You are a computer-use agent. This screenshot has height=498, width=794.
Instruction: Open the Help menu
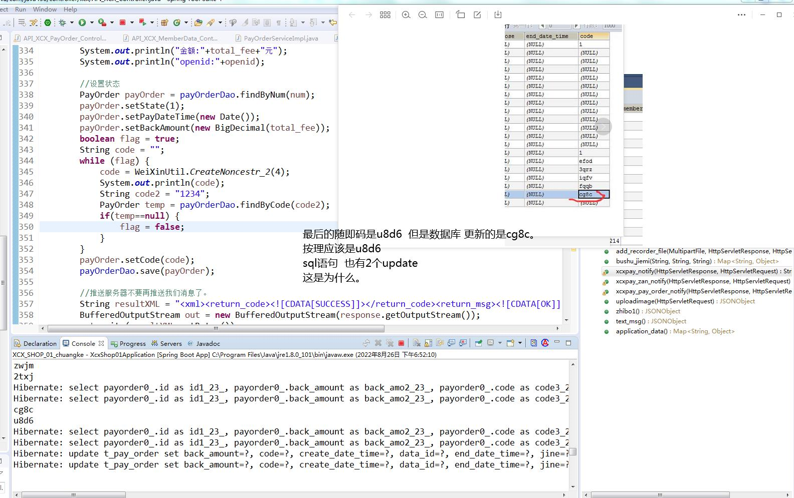70,9
